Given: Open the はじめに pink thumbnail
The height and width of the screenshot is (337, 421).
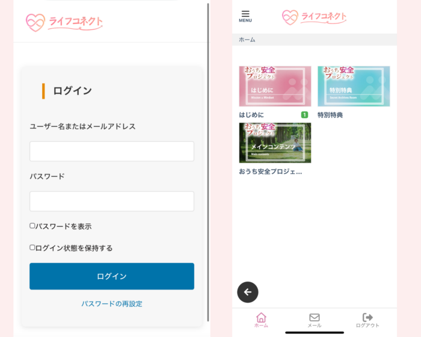Looking at the screenshot, I should click(275, 86).
